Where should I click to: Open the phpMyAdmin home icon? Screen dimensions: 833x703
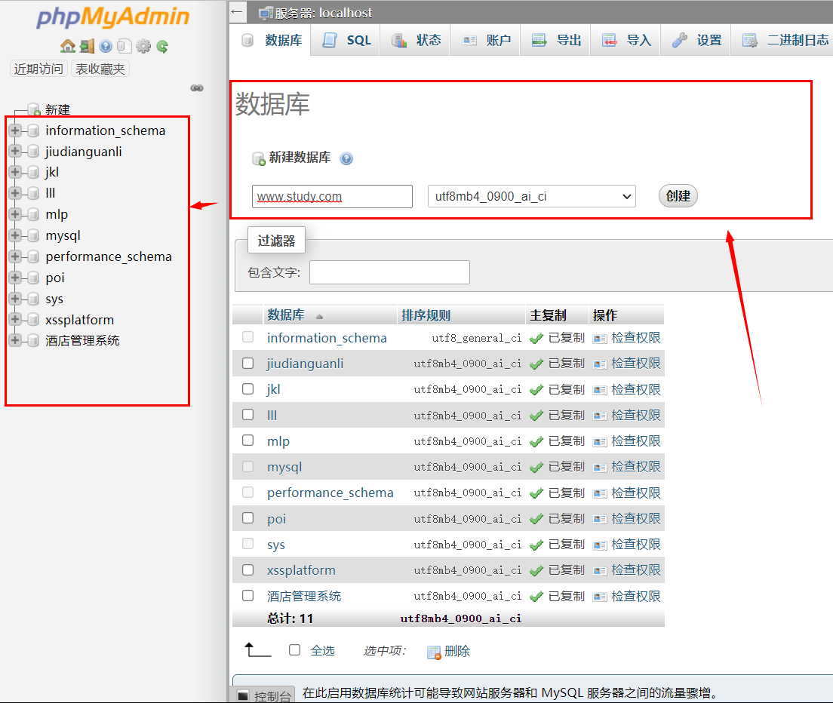67,46
